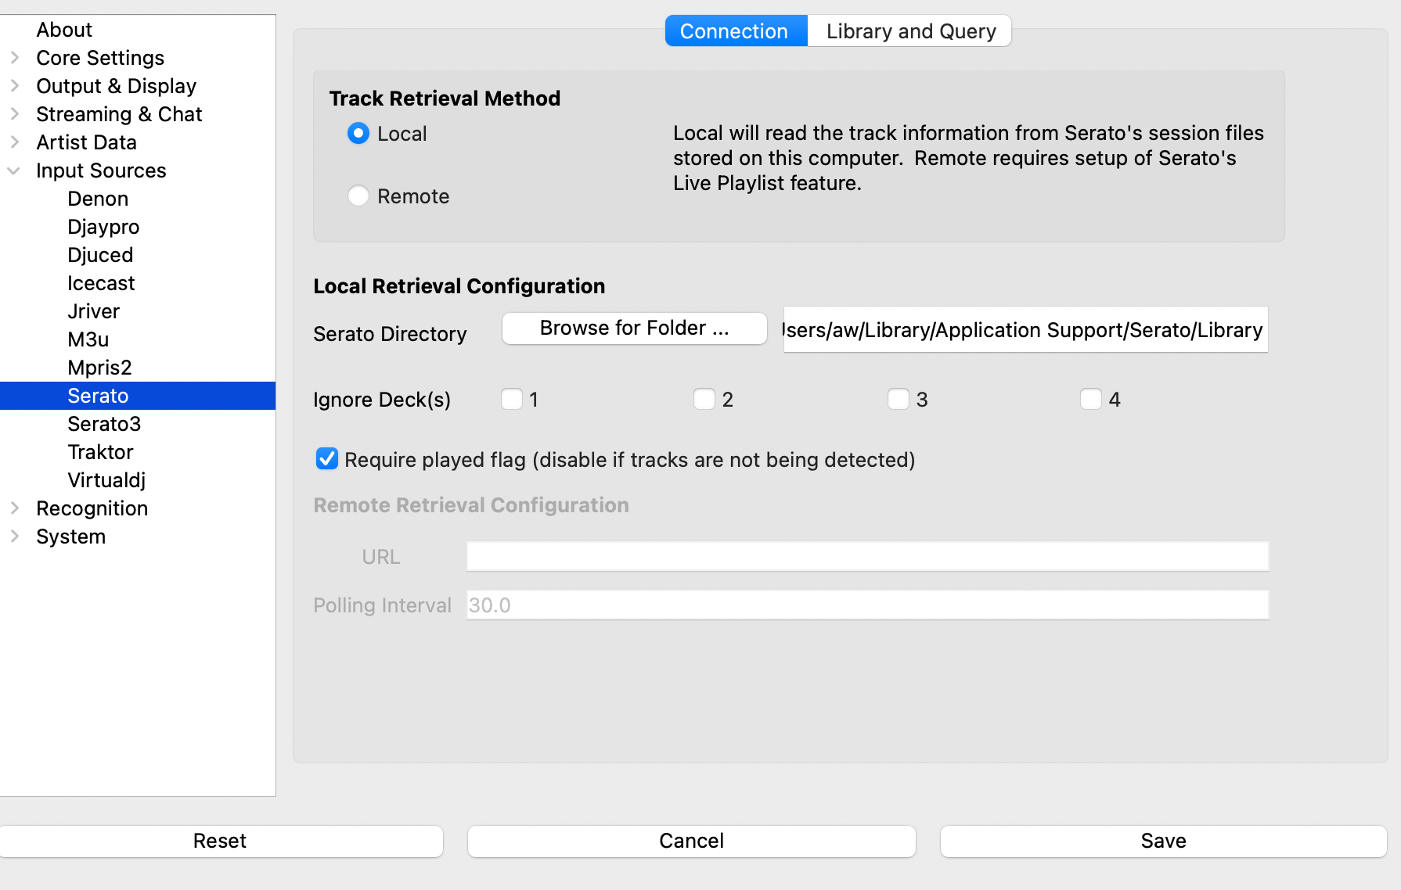Open the Connection tab
The height and width of the screenshot is (890, 1401).
coord(734,31)
